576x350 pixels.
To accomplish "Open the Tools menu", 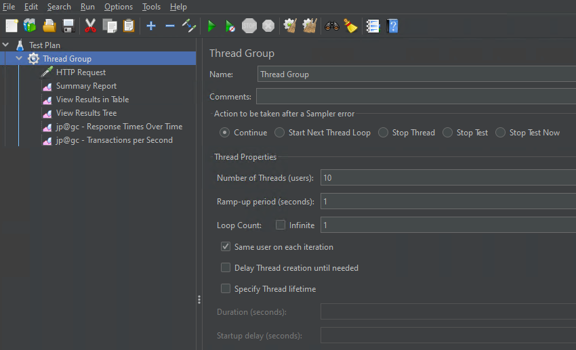I will click(151, 7).
